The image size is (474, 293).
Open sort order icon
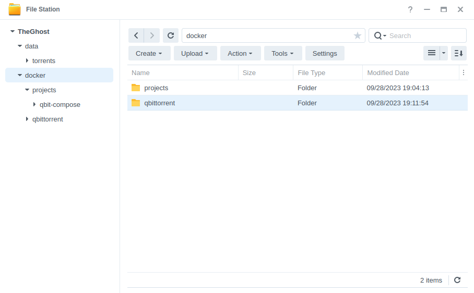[x=458, y=53]
